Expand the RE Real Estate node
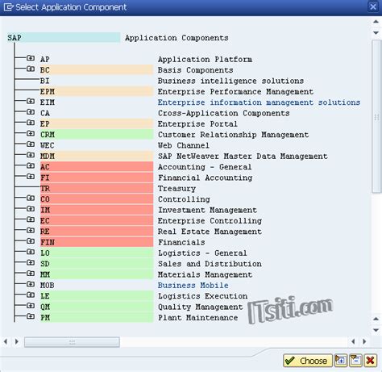This screenshot has width=382, height=372. coord(31,230)
